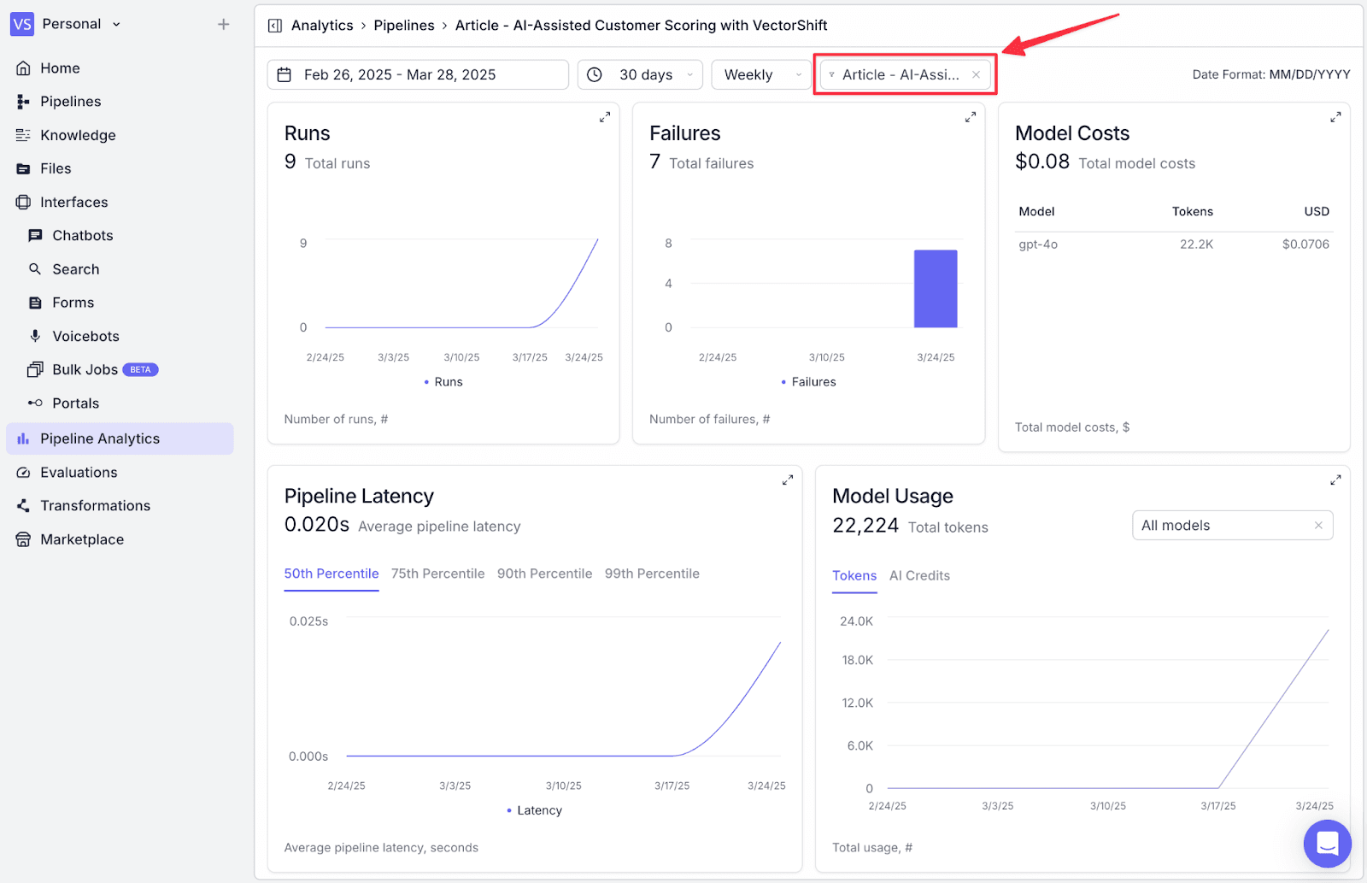Click the Voicebots microphone icon
This screenshot has height=883, width=1367.
pos(35,336)
